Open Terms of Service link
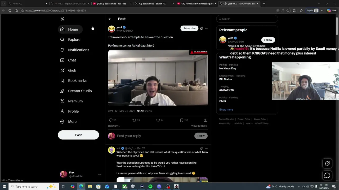Image resolution: width=339 pixels, height=190 pixels. 226,119
